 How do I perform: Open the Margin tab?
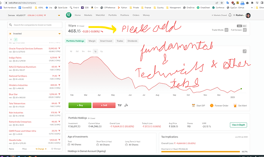92,41
